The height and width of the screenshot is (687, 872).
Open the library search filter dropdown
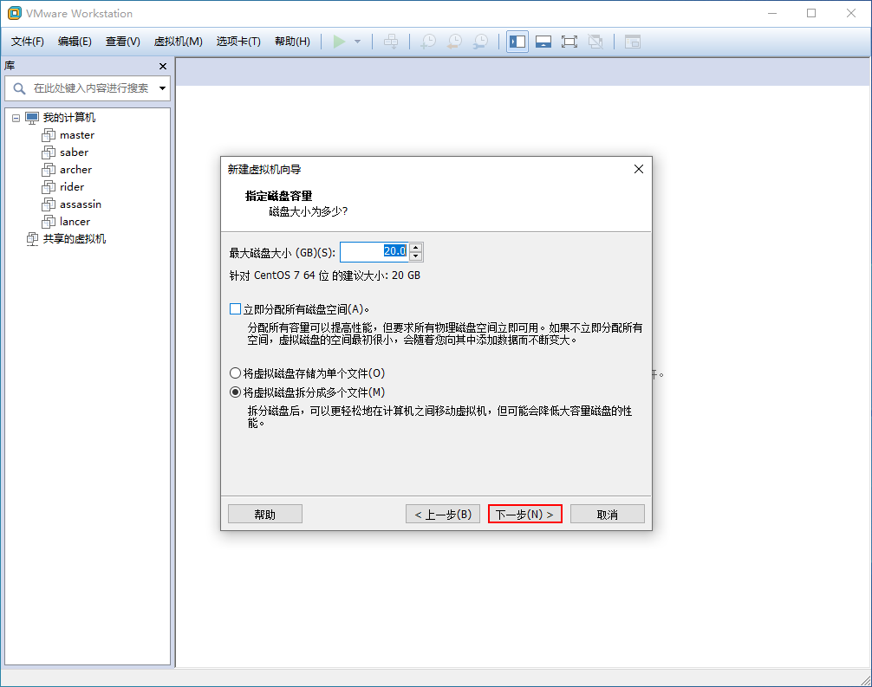tap(161, 88)
